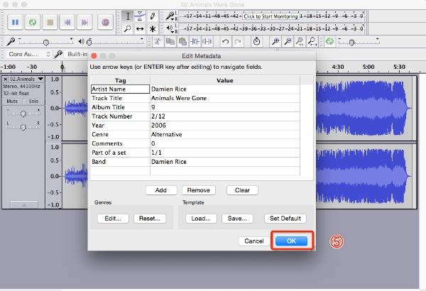
Task: Select the Part of a set value
Action: 225,153
